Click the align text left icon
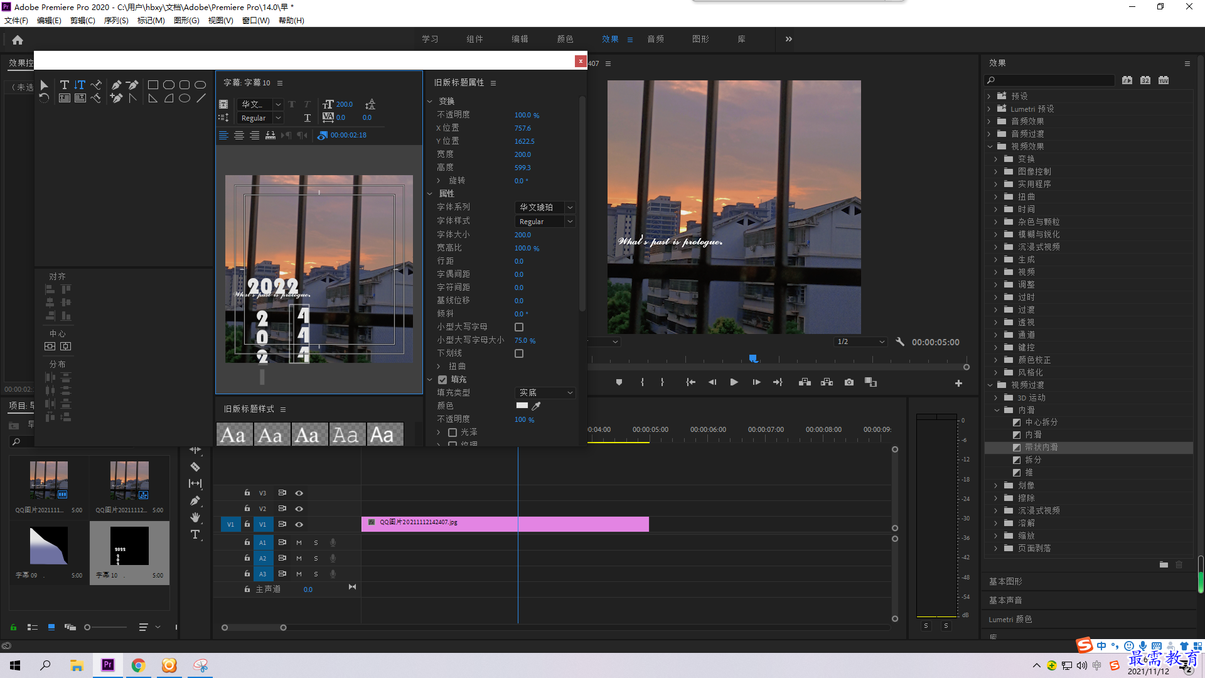 223,135
